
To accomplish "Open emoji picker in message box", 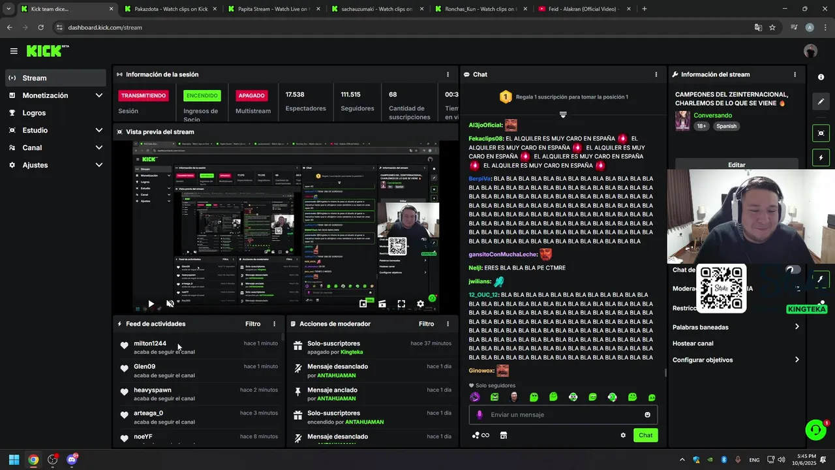I will click(647, 415).
